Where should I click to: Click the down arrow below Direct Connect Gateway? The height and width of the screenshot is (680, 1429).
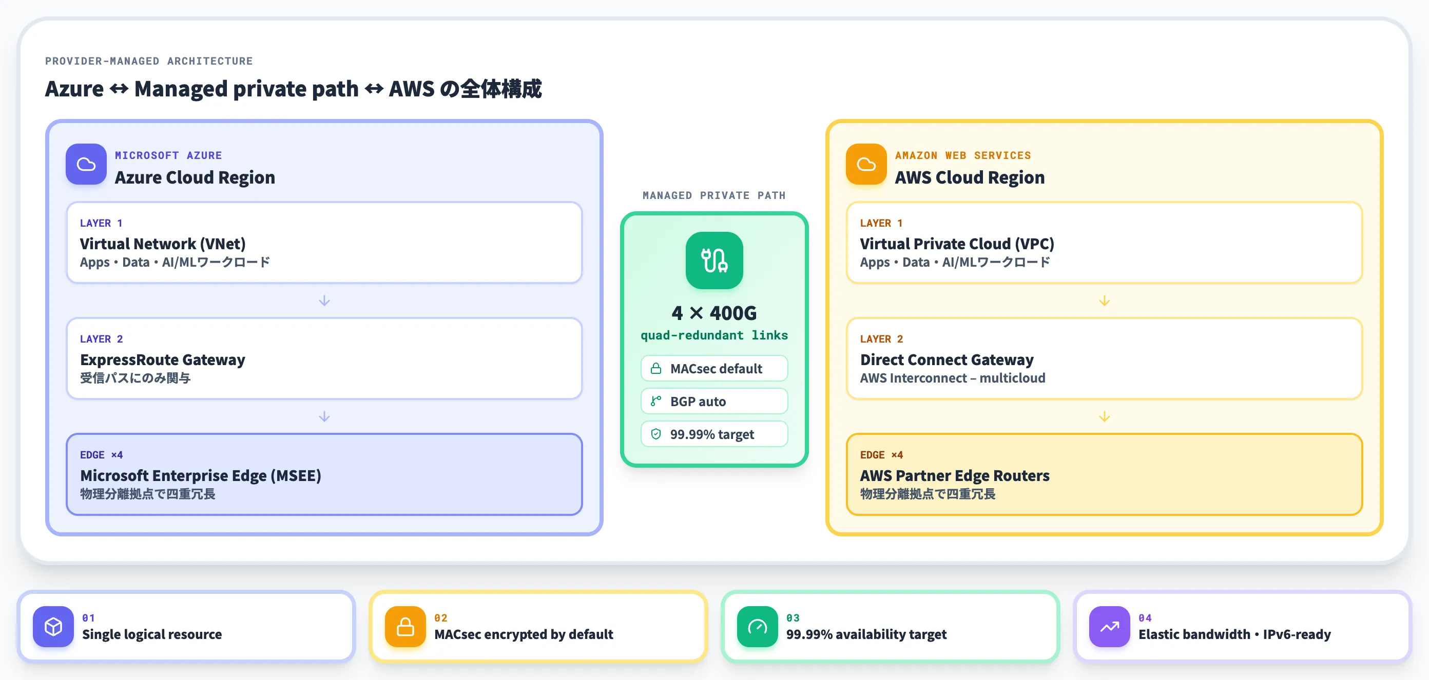click(x=1105, y=416)
